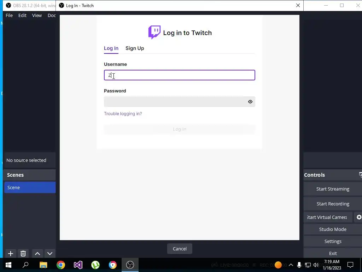Open the volume speaker tray icon
This screenshot has width=362, height=272.
pyautogui.click(x=316, y=265)
